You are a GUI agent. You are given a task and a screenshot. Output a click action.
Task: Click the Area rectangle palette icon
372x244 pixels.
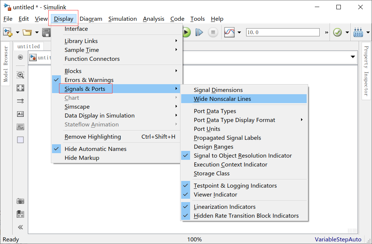click(20, 140)
